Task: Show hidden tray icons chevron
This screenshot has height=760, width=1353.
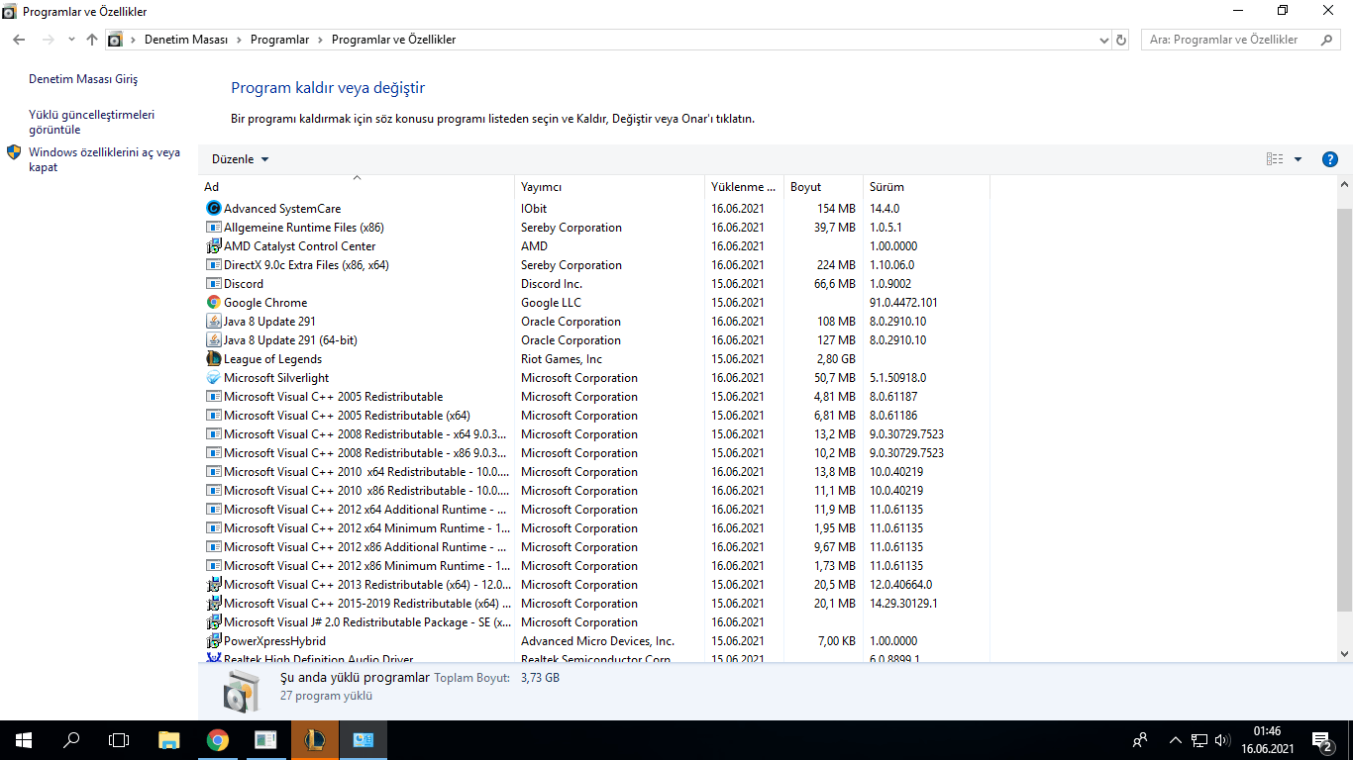Action: pyautogui.click(x=1176, y=740)
